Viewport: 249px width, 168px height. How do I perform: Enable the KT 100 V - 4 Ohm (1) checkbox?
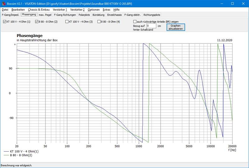point(4,22)
